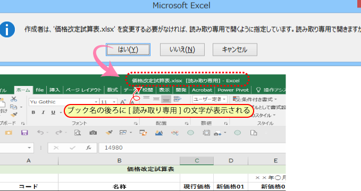Image resolution: width=361 pixels, height=191 pixels.
Task: Open the クリップボード group dialog launcher
Action: pos(23,124)
